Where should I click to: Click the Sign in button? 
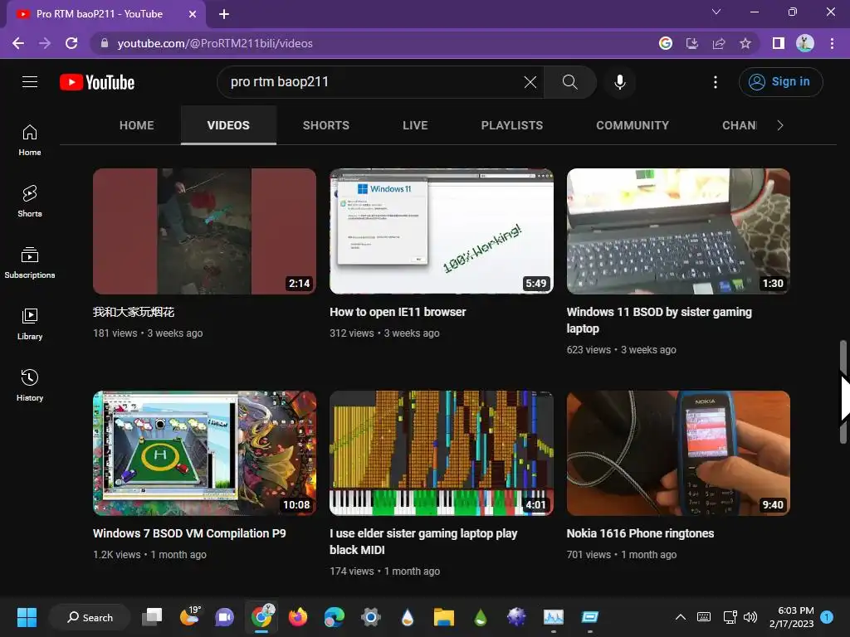pos(780,82)
